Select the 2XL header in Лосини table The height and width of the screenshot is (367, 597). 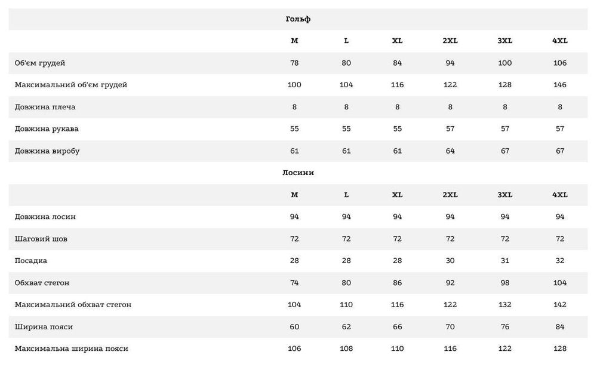tap(450, 195)
